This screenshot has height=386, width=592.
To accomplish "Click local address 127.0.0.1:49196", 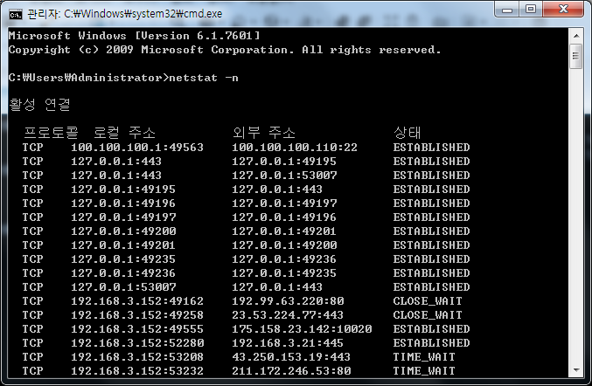I will [123, 203].
